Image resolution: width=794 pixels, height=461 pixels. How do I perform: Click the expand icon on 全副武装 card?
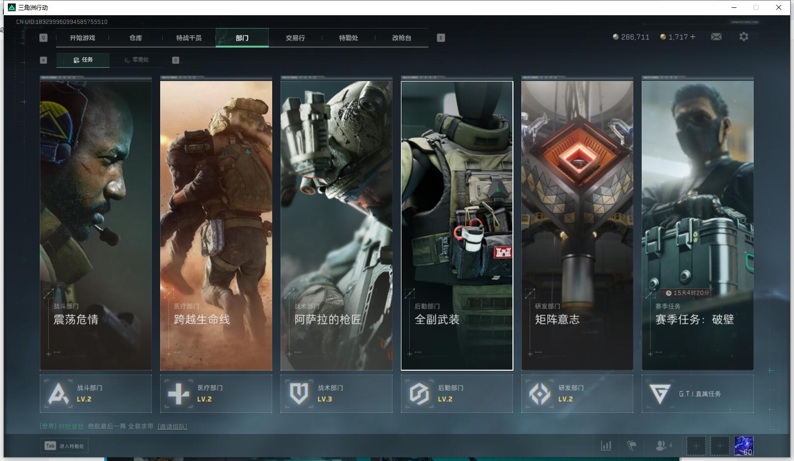(409, 294)
